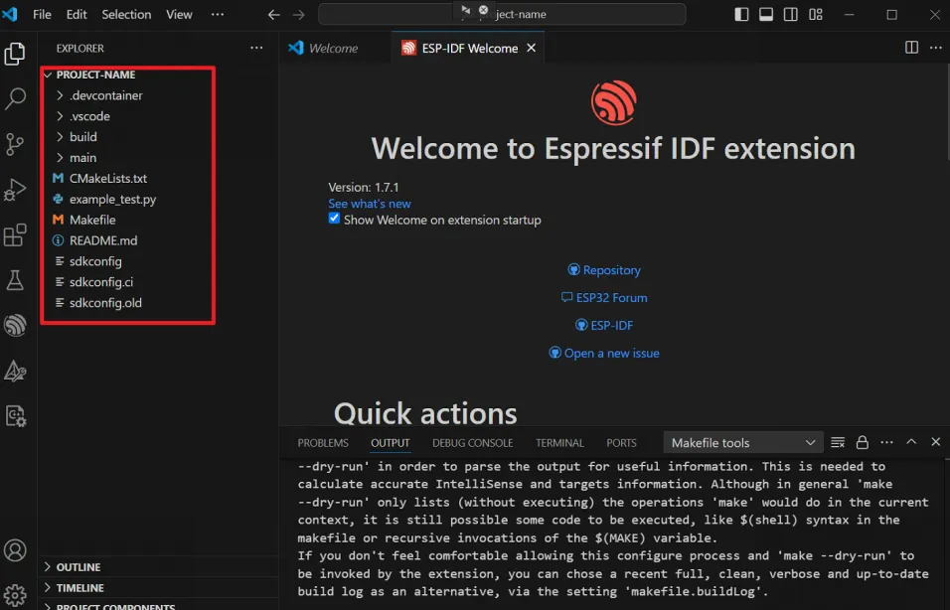Switch to the TERMINAL panel tab
This screenshot has height=610, width=950.
coord(559,443)
